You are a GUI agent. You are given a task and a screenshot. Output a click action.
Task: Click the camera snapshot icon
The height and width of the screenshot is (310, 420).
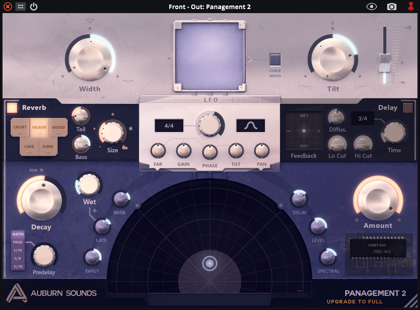[x=391, y=7]
